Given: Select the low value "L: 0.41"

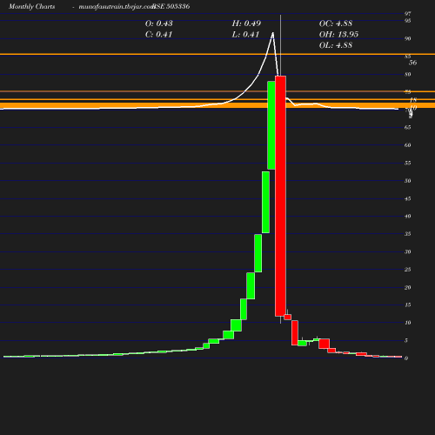Looking at the screenshot, I should click(x=245, y=34).
